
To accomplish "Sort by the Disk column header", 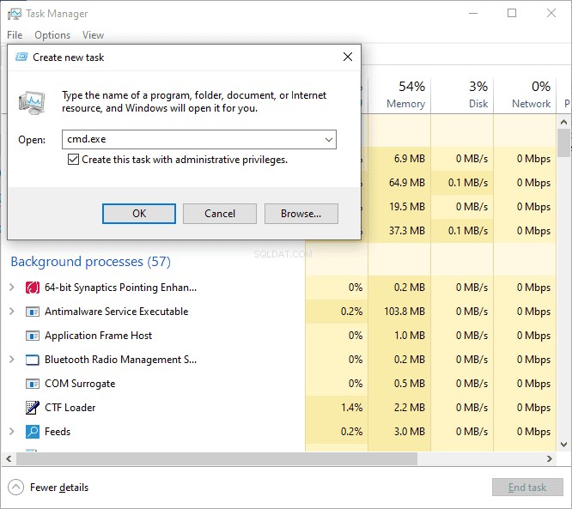I will [x=462, y=95].
